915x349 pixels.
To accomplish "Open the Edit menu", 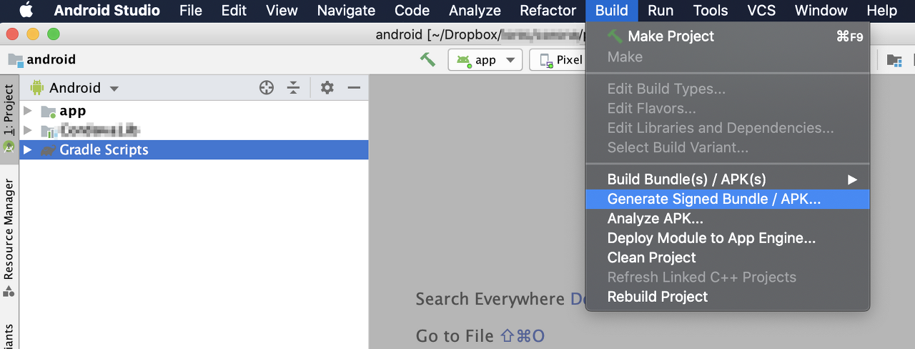I will coord(234,10).
